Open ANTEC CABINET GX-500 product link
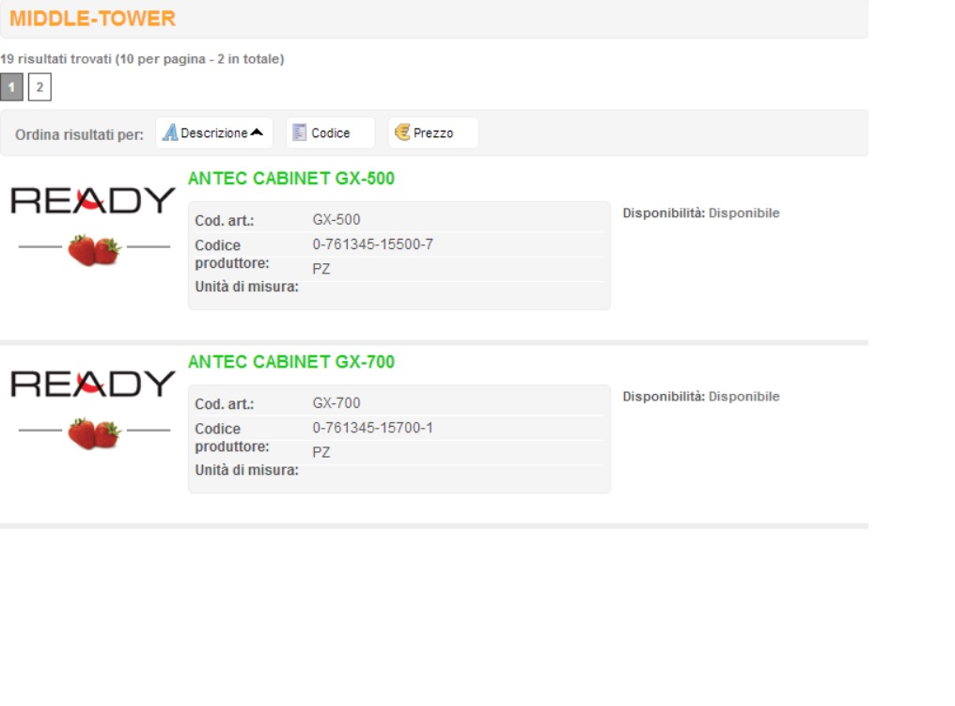955x706 pixels. [291, 179]
